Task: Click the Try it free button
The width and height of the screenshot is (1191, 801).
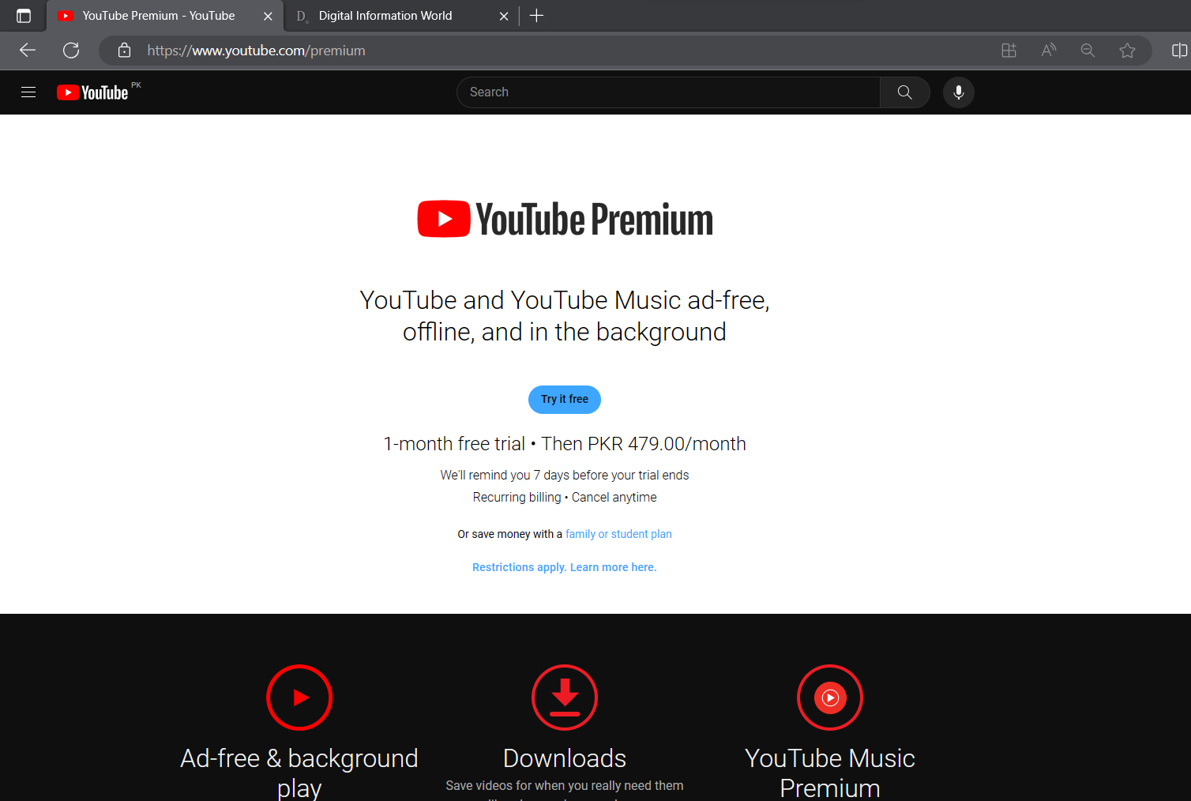Action: point(565,400)
